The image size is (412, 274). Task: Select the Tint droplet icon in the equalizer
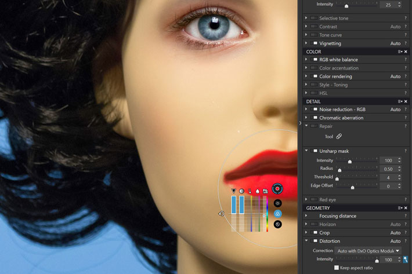point(258,191)
